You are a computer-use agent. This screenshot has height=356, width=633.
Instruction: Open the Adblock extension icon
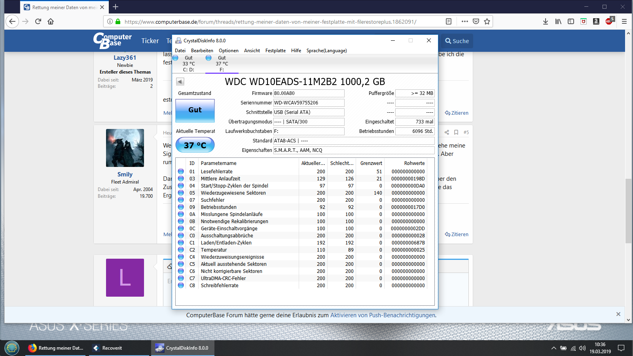coord(609,21)
